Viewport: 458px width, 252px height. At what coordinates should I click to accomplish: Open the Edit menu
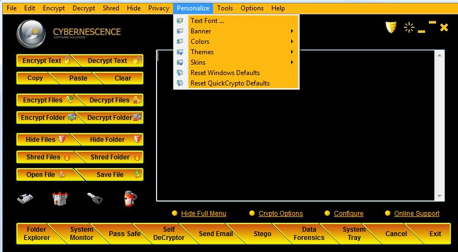pos(30,8)
